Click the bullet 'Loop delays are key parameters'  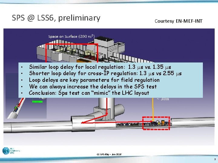point(94,80)
